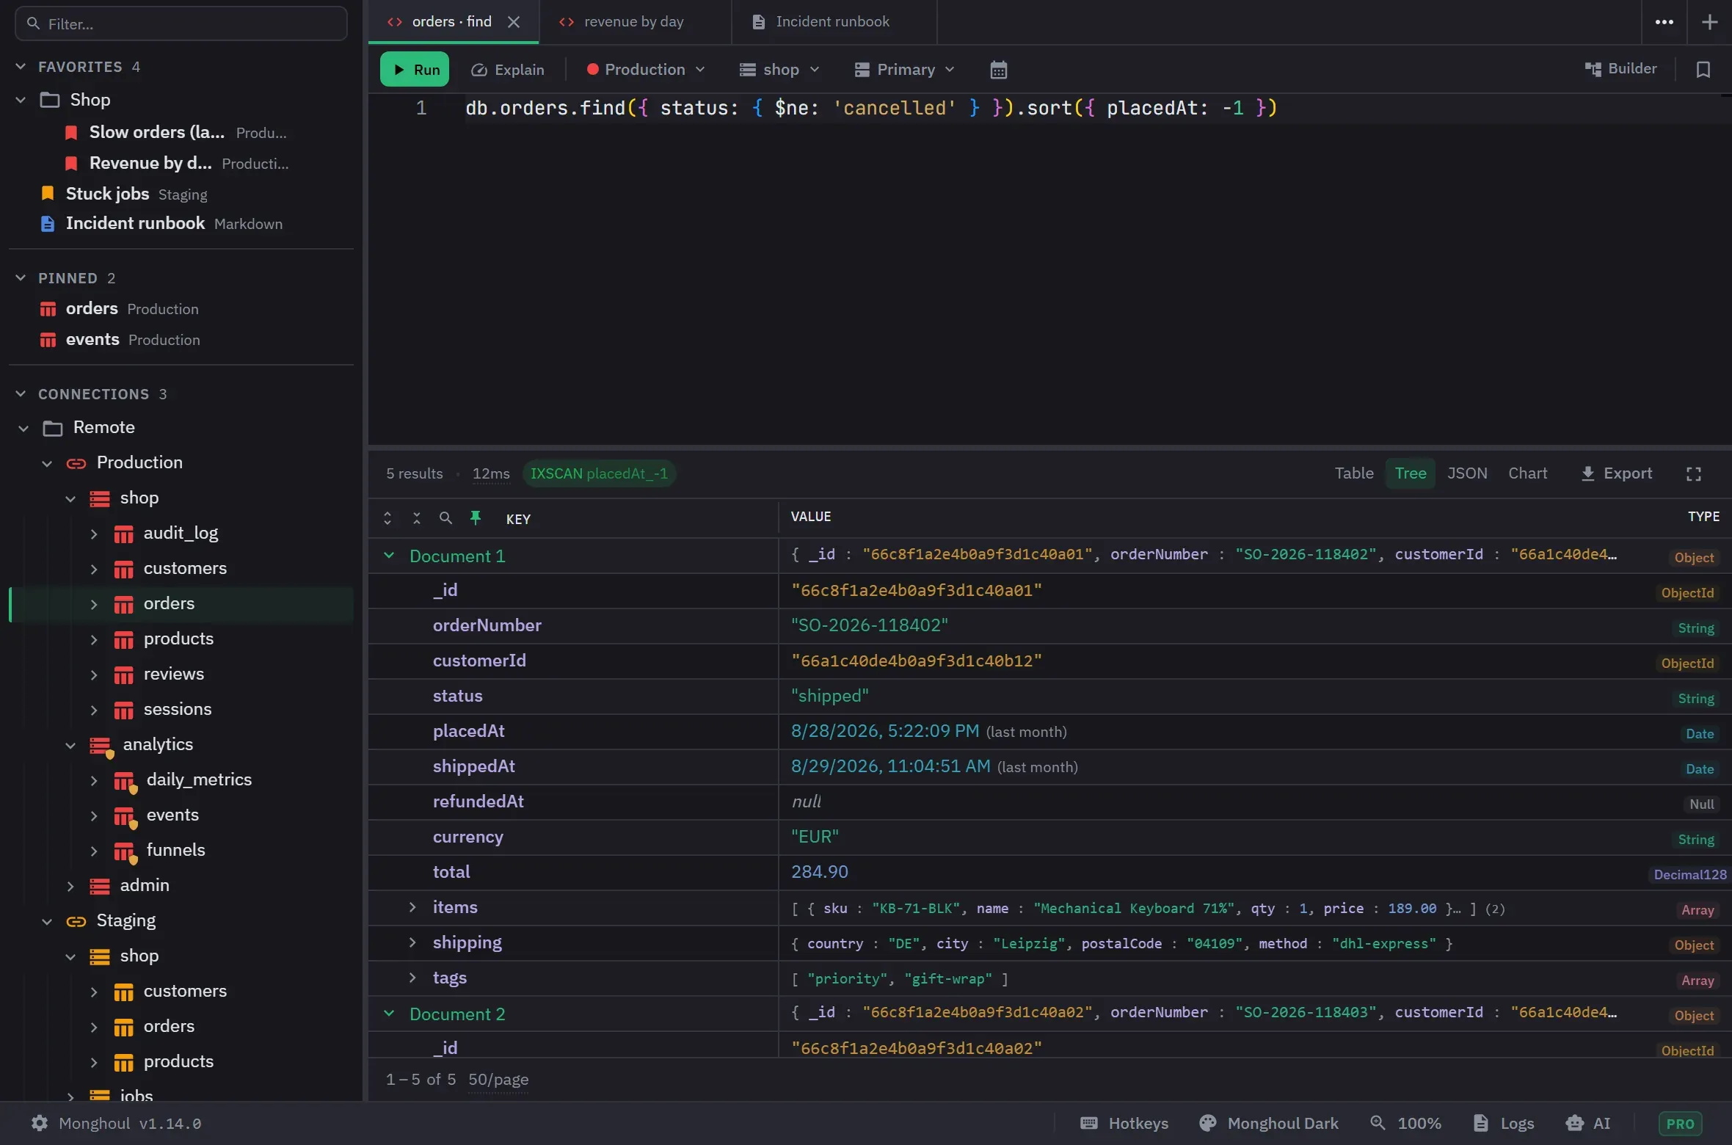Open Hotkeys from status bar
1732x1145 pixels.
pyautogui.click(x=1124, y=1123)
